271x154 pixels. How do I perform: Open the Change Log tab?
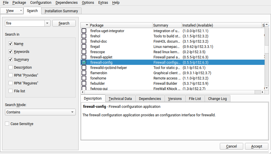(218, 99)
